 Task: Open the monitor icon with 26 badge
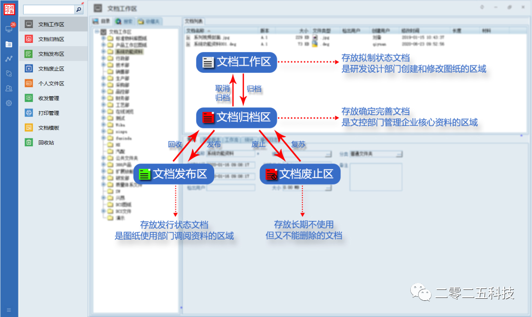pos(9,29)
